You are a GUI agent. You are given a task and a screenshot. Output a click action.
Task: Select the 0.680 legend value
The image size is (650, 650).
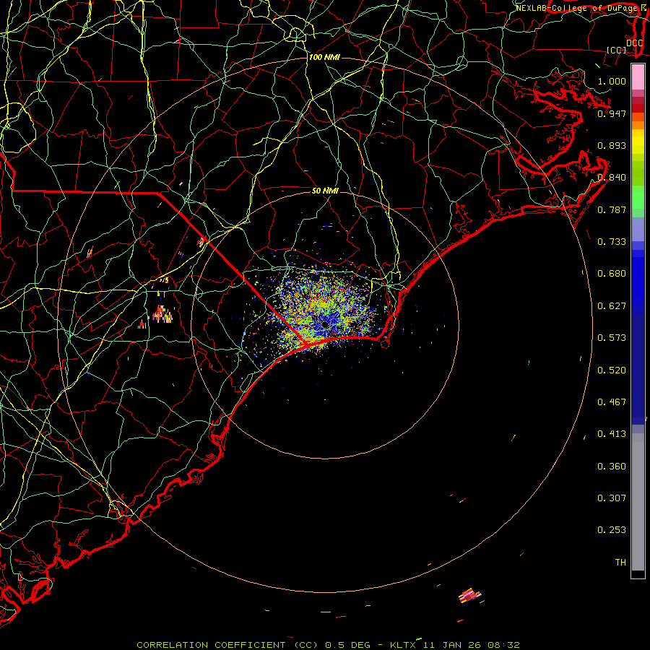tap(612, 274)
